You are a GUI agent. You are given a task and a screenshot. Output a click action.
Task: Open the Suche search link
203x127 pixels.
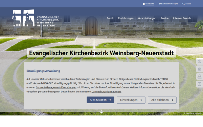click(x=188, y=4)
